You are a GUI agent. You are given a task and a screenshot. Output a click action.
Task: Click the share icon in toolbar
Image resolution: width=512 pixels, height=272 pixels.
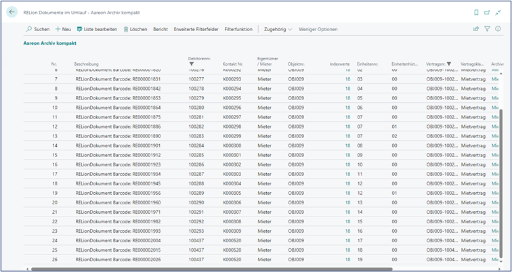pyautogui.click(x=476, y=29)
